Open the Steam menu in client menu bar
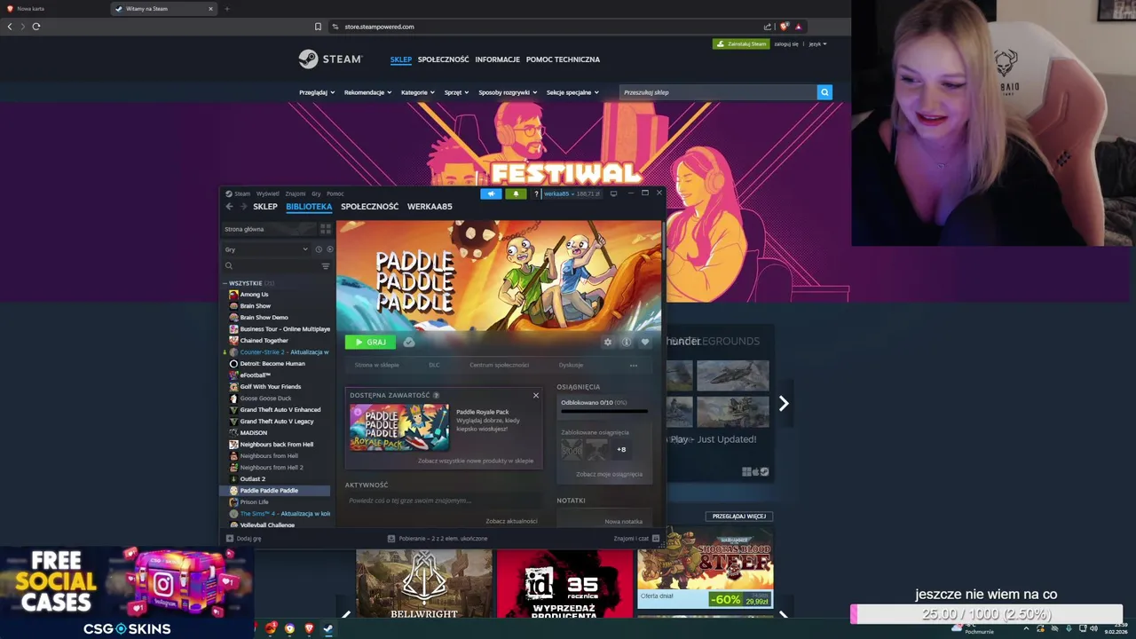This screenshot has width=1136, height=639. point(241,193)
